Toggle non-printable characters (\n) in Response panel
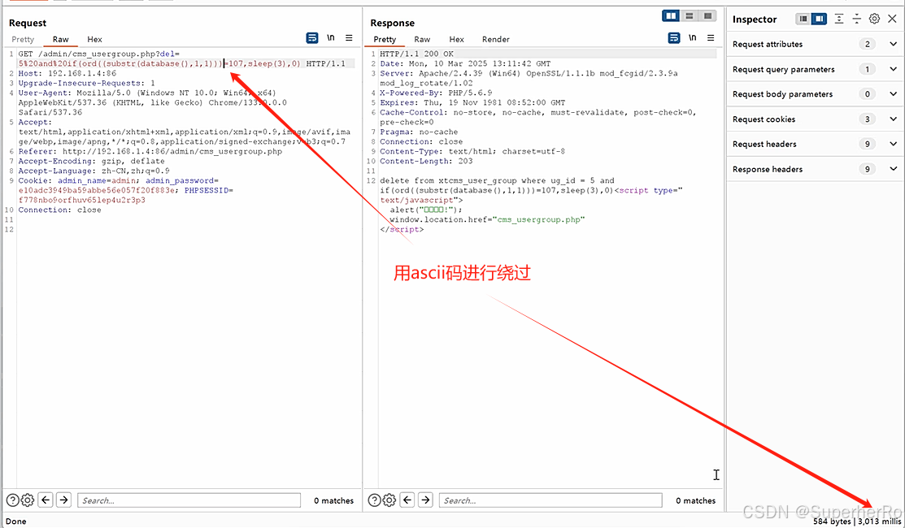Screen dimensions: 905x528 coord(693,38)
